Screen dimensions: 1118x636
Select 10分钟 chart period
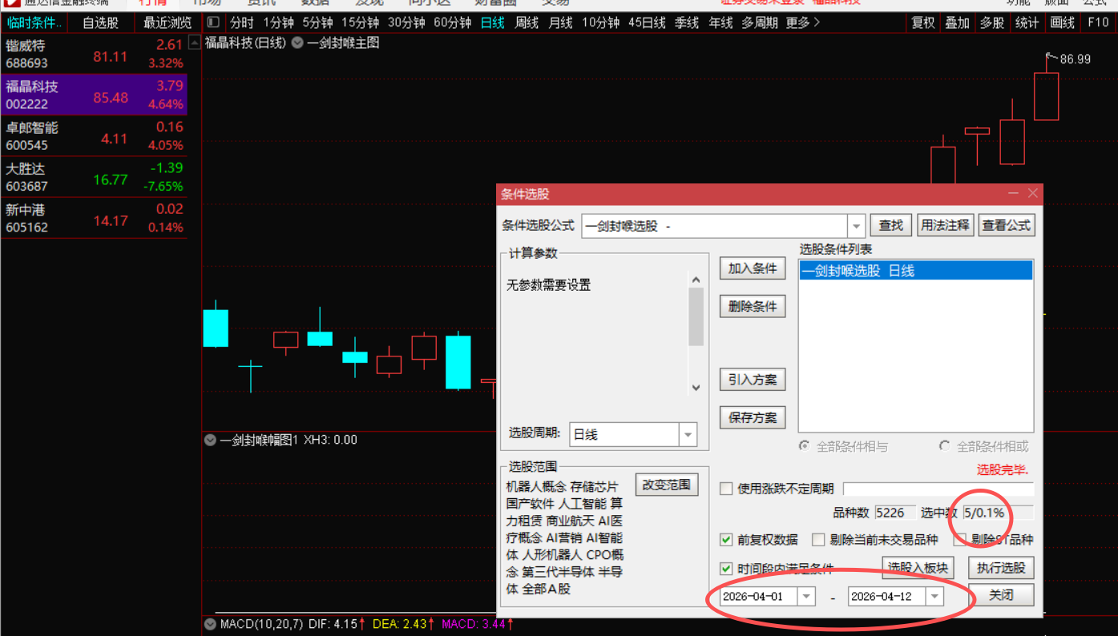click(x=600, y=23)
